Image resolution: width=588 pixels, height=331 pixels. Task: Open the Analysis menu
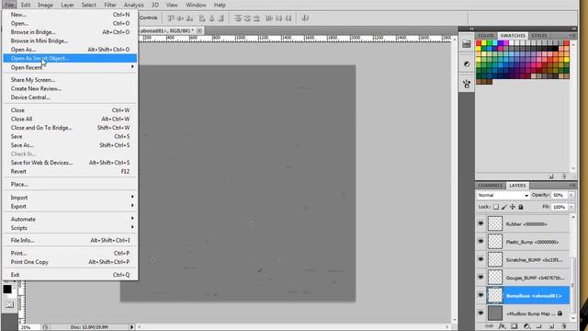tap(133, 5)
